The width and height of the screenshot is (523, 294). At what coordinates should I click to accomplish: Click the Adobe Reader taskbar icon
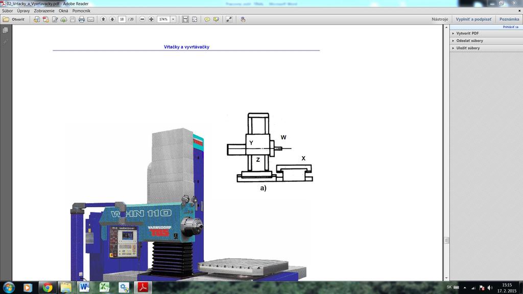point(143,287)
